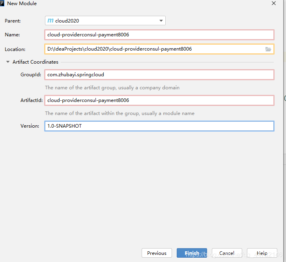Click the 'Artifact Coordinates' heading text
This screenshot has height=262, width=286.
tap(36, 62)
